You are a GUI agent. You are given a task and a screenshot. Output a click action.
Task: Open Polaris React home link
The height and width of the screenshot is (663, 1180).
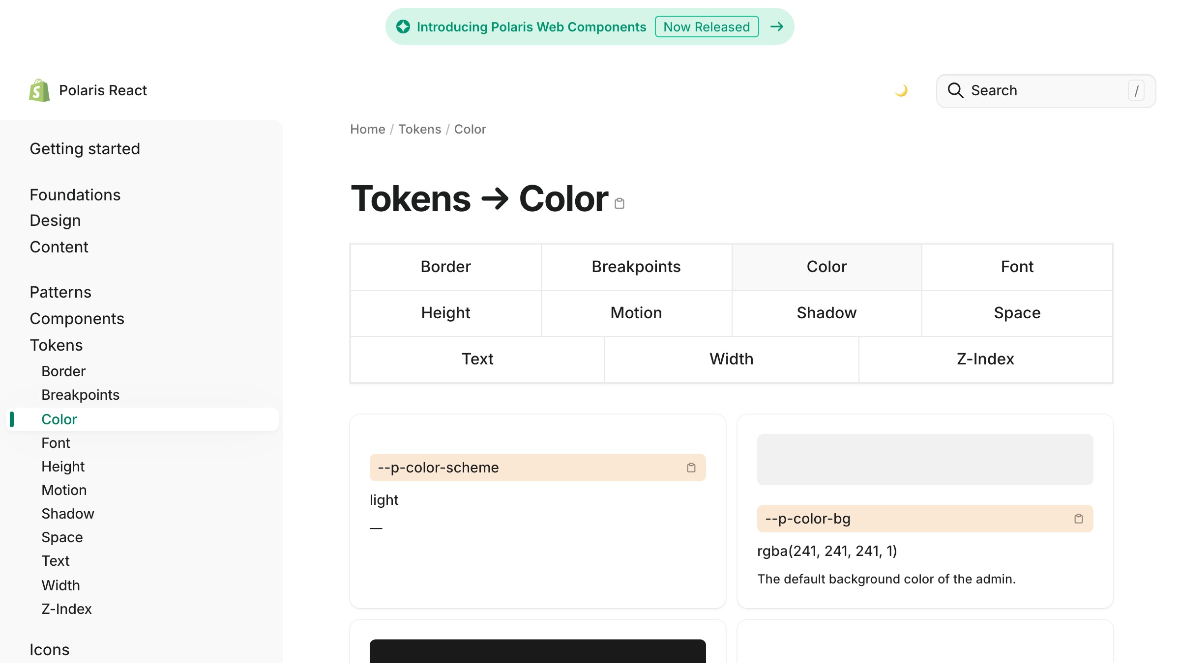click(88, 90)
